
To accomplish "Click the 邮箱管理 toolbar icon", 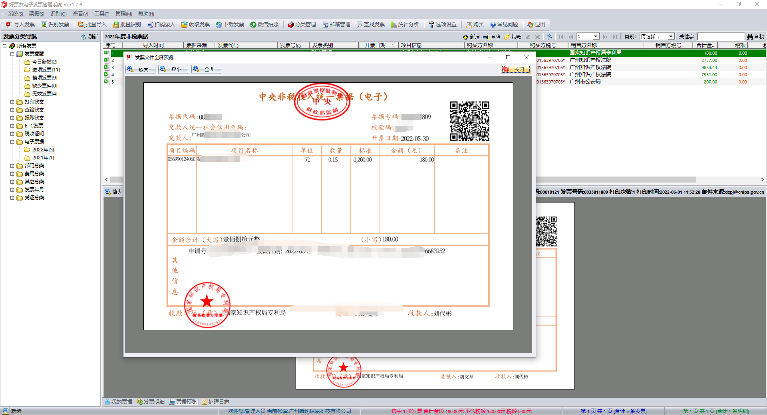I will [x=336, y=24].
